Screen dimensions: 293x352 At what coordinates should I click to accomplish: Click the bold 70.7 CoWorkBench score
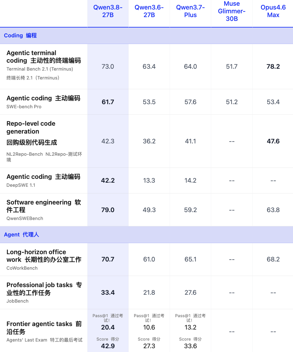[x=108, y=259]
